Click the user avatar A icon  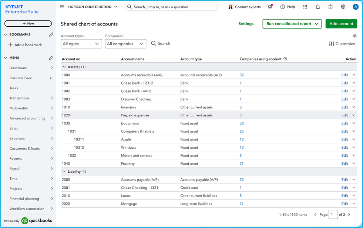[356, 7]
